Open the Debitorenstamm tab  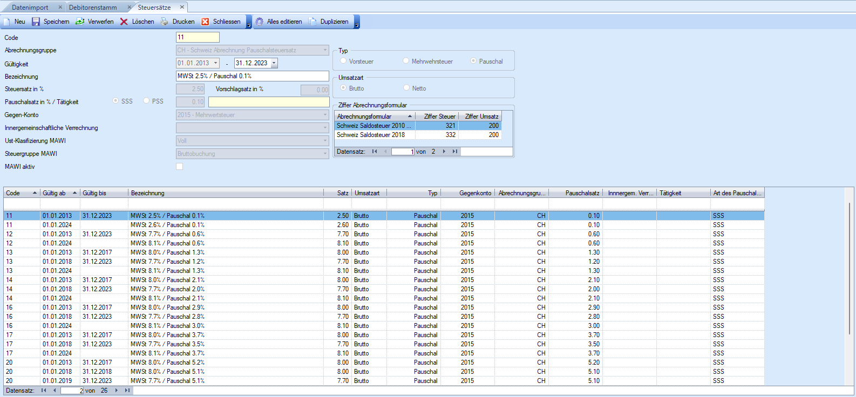pyautogui.click(x=93, y=8)
